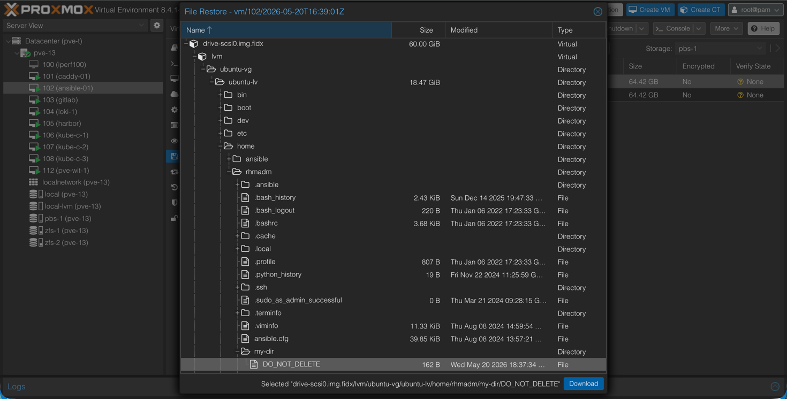This screenshot has width=787, height=399.
Task: Collapse the rhmadm folder
Action: (x=229, y=172)
